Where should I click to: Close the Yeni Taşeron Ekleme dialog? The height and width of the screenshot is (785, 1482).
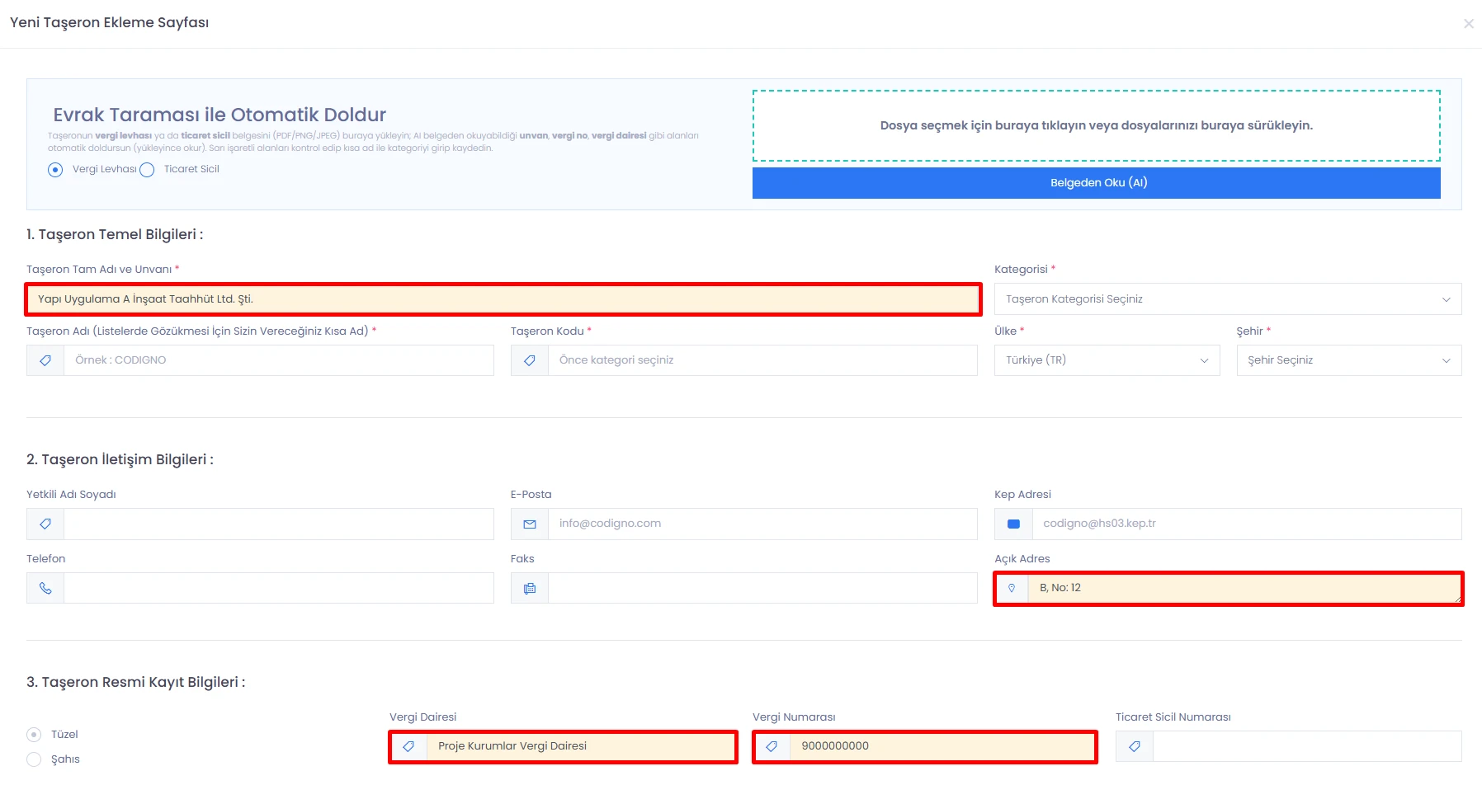[x=1469, y=24]
